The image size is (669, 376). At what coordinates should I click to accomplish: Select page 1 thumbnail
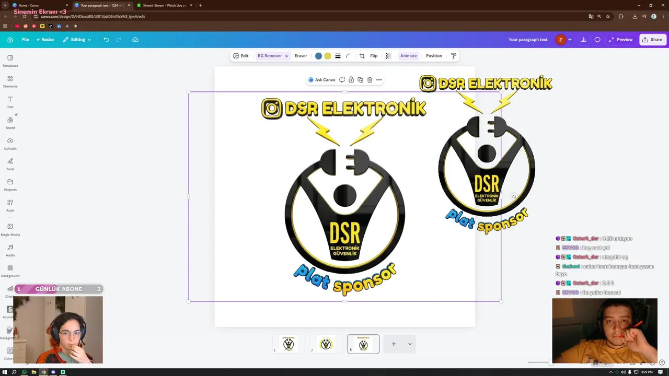(x=289, y=344)
